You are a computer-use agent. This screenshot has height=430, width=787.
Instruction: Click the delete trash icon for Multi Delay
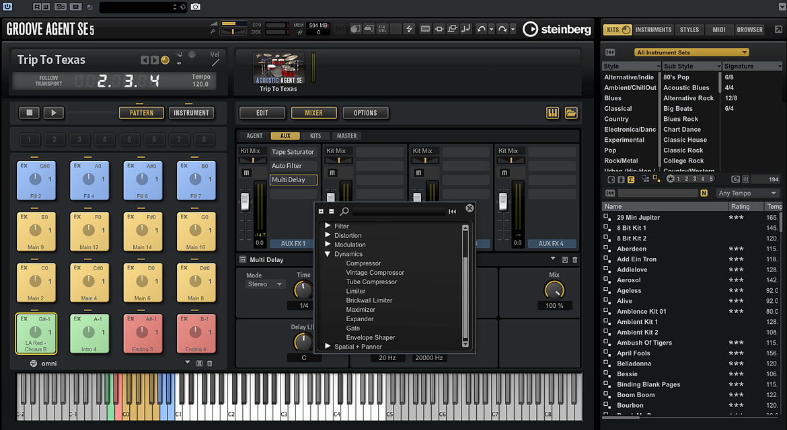[x=575, y=259]
